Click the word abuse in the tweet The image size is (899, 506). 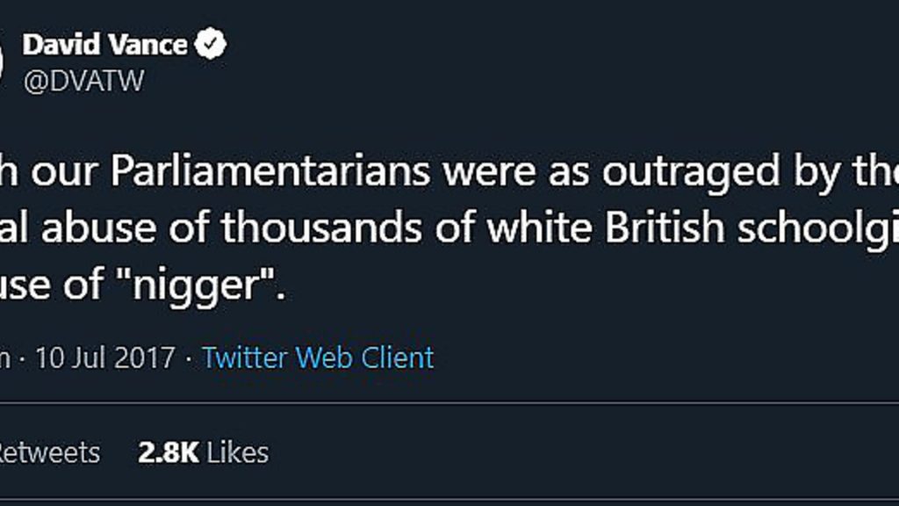(x=98, y=228)
